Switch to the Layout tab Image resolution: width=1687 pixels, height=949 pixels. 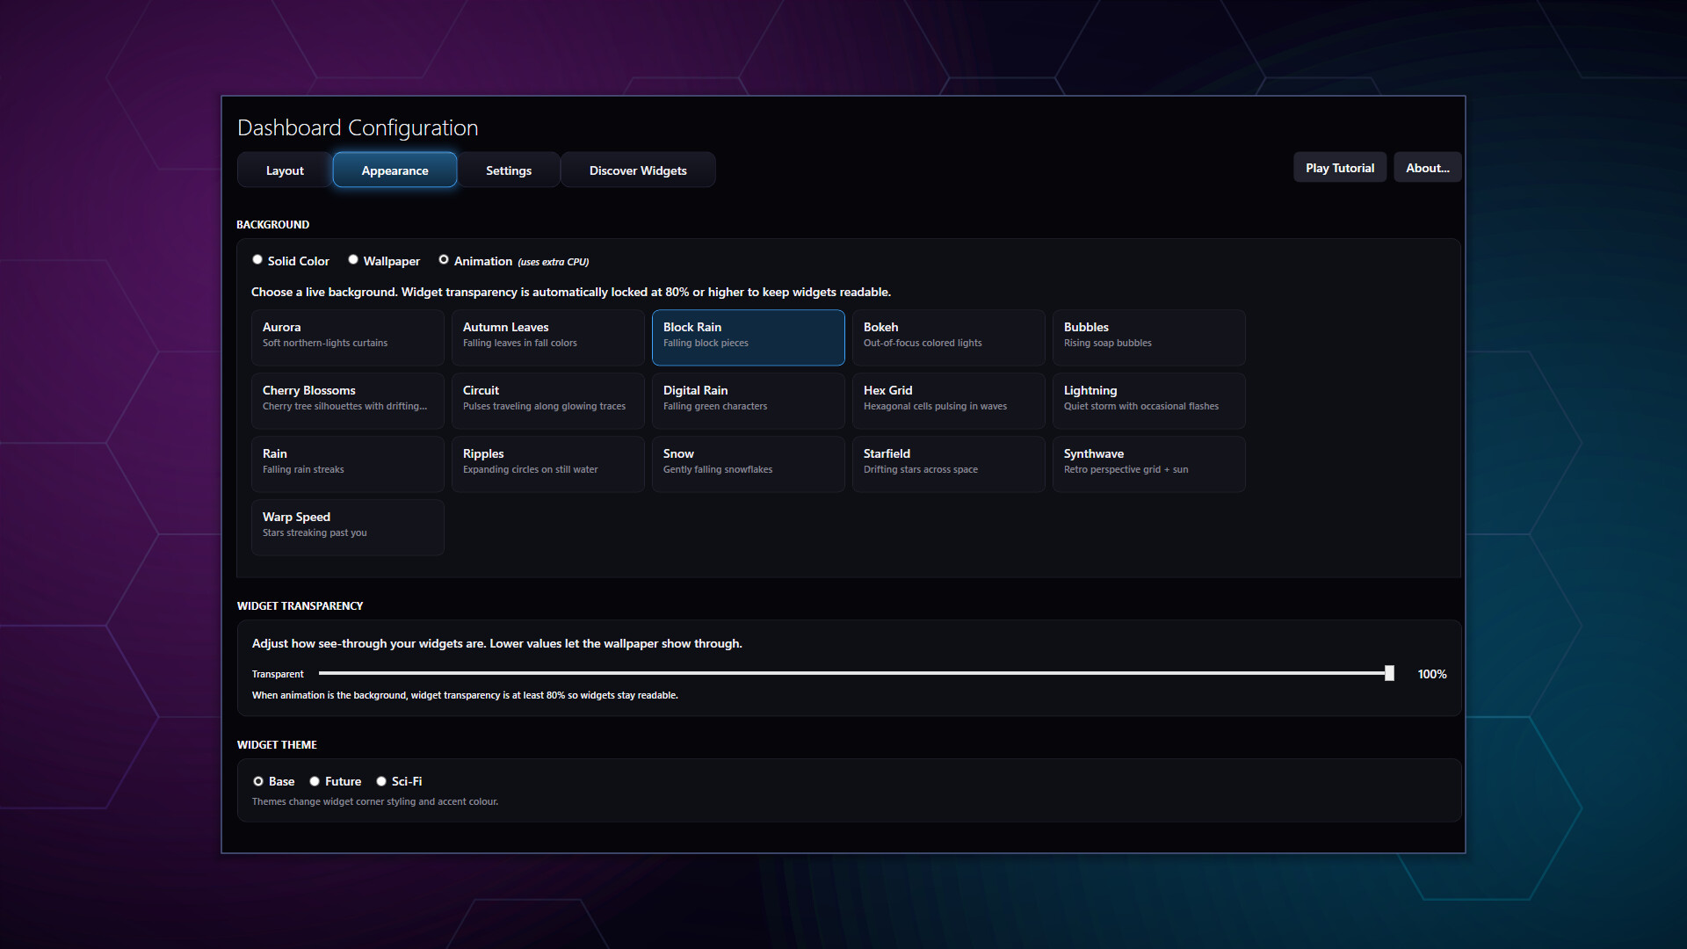coord(285,170)
